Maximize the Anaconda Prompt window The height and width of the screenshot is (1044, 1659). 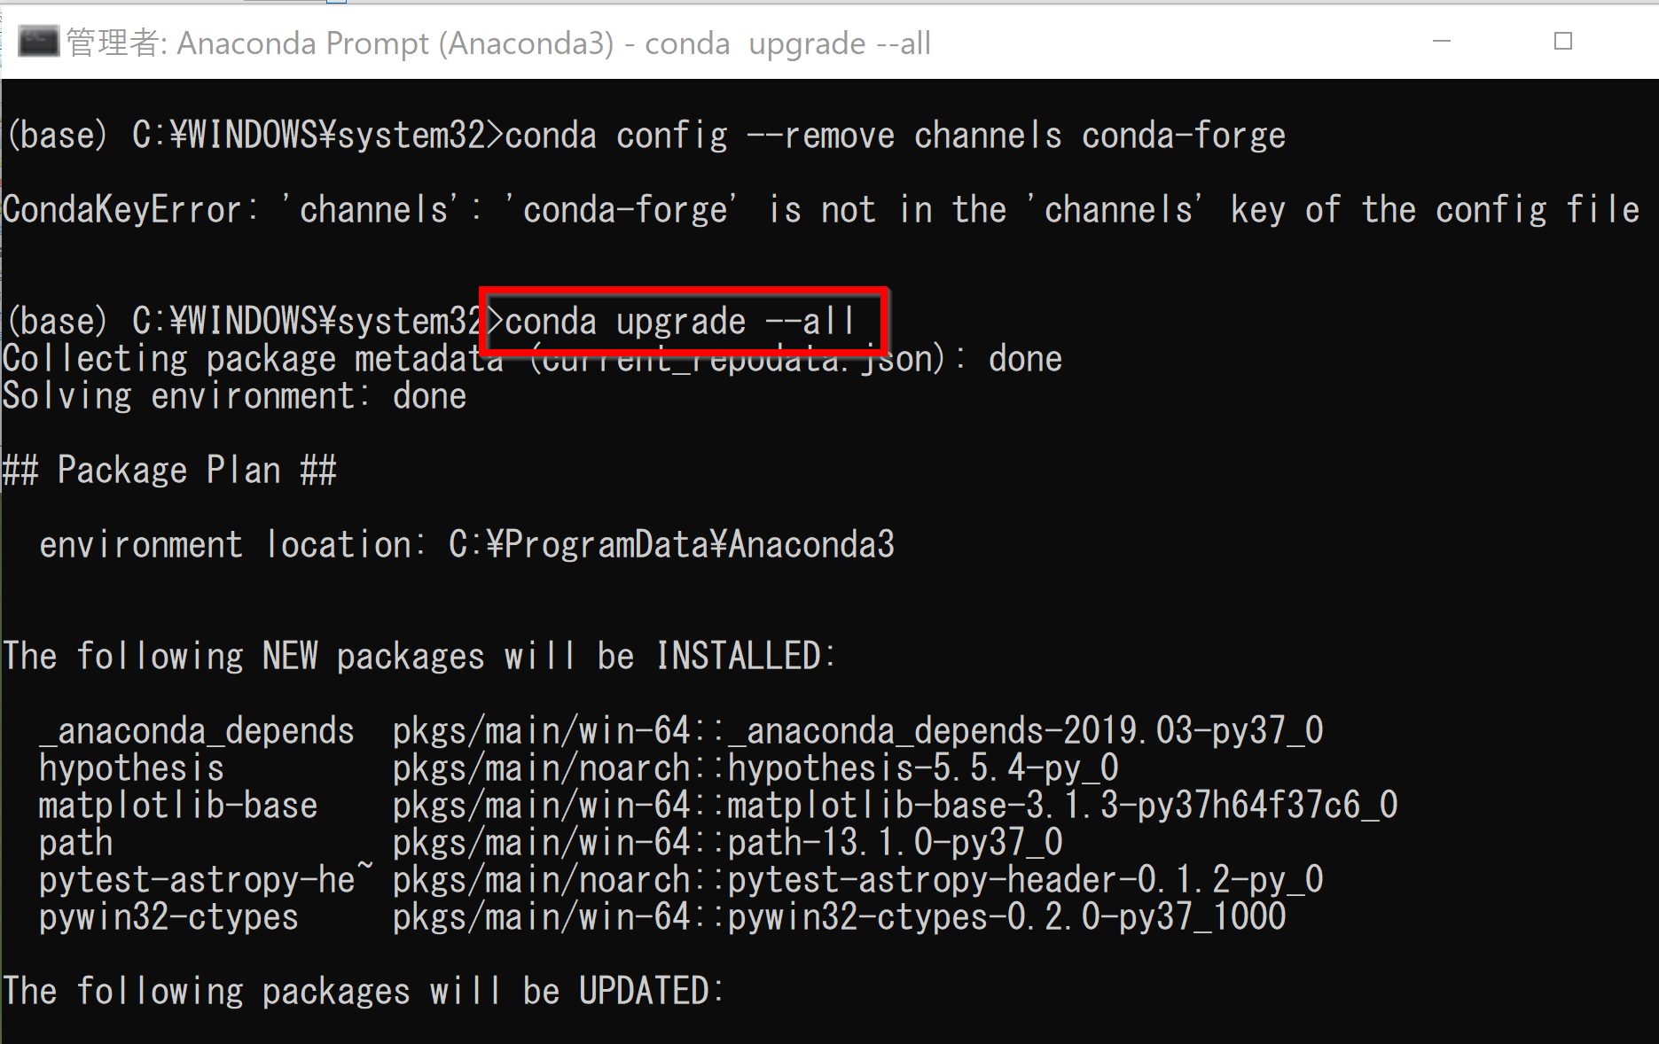1563,42
